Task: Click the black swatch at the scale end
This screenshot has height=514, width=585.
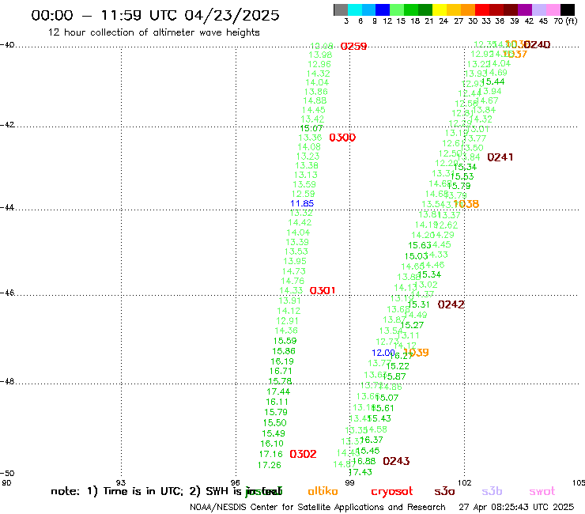Action: [567, 9]
